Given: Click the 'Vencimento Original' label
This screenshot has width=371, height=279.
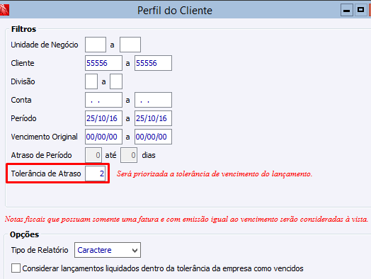Looking at the screenshot, I should (44, 137).
